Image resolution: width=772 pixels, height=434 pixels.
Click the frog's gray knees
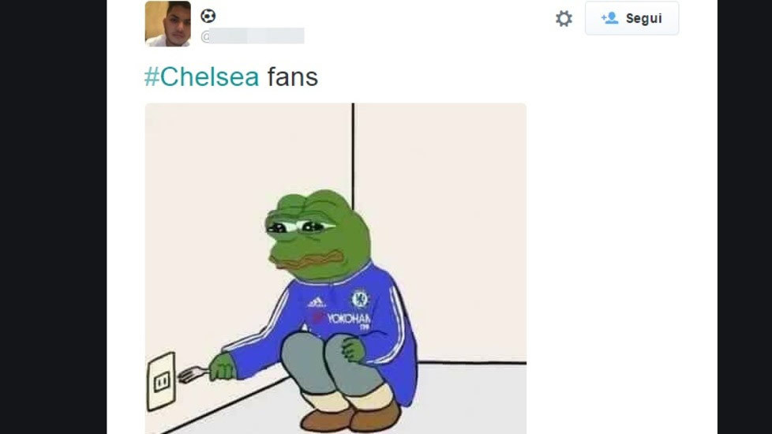coord(331,363)
